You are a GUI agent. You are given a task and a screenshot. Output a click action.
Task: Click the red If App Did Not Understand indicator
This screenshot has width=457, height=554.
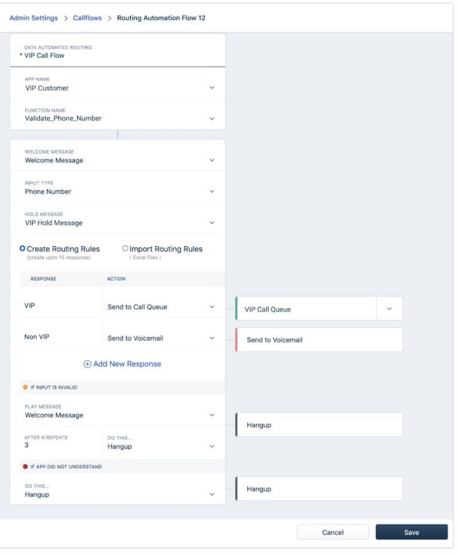click(x=25, y=466)
